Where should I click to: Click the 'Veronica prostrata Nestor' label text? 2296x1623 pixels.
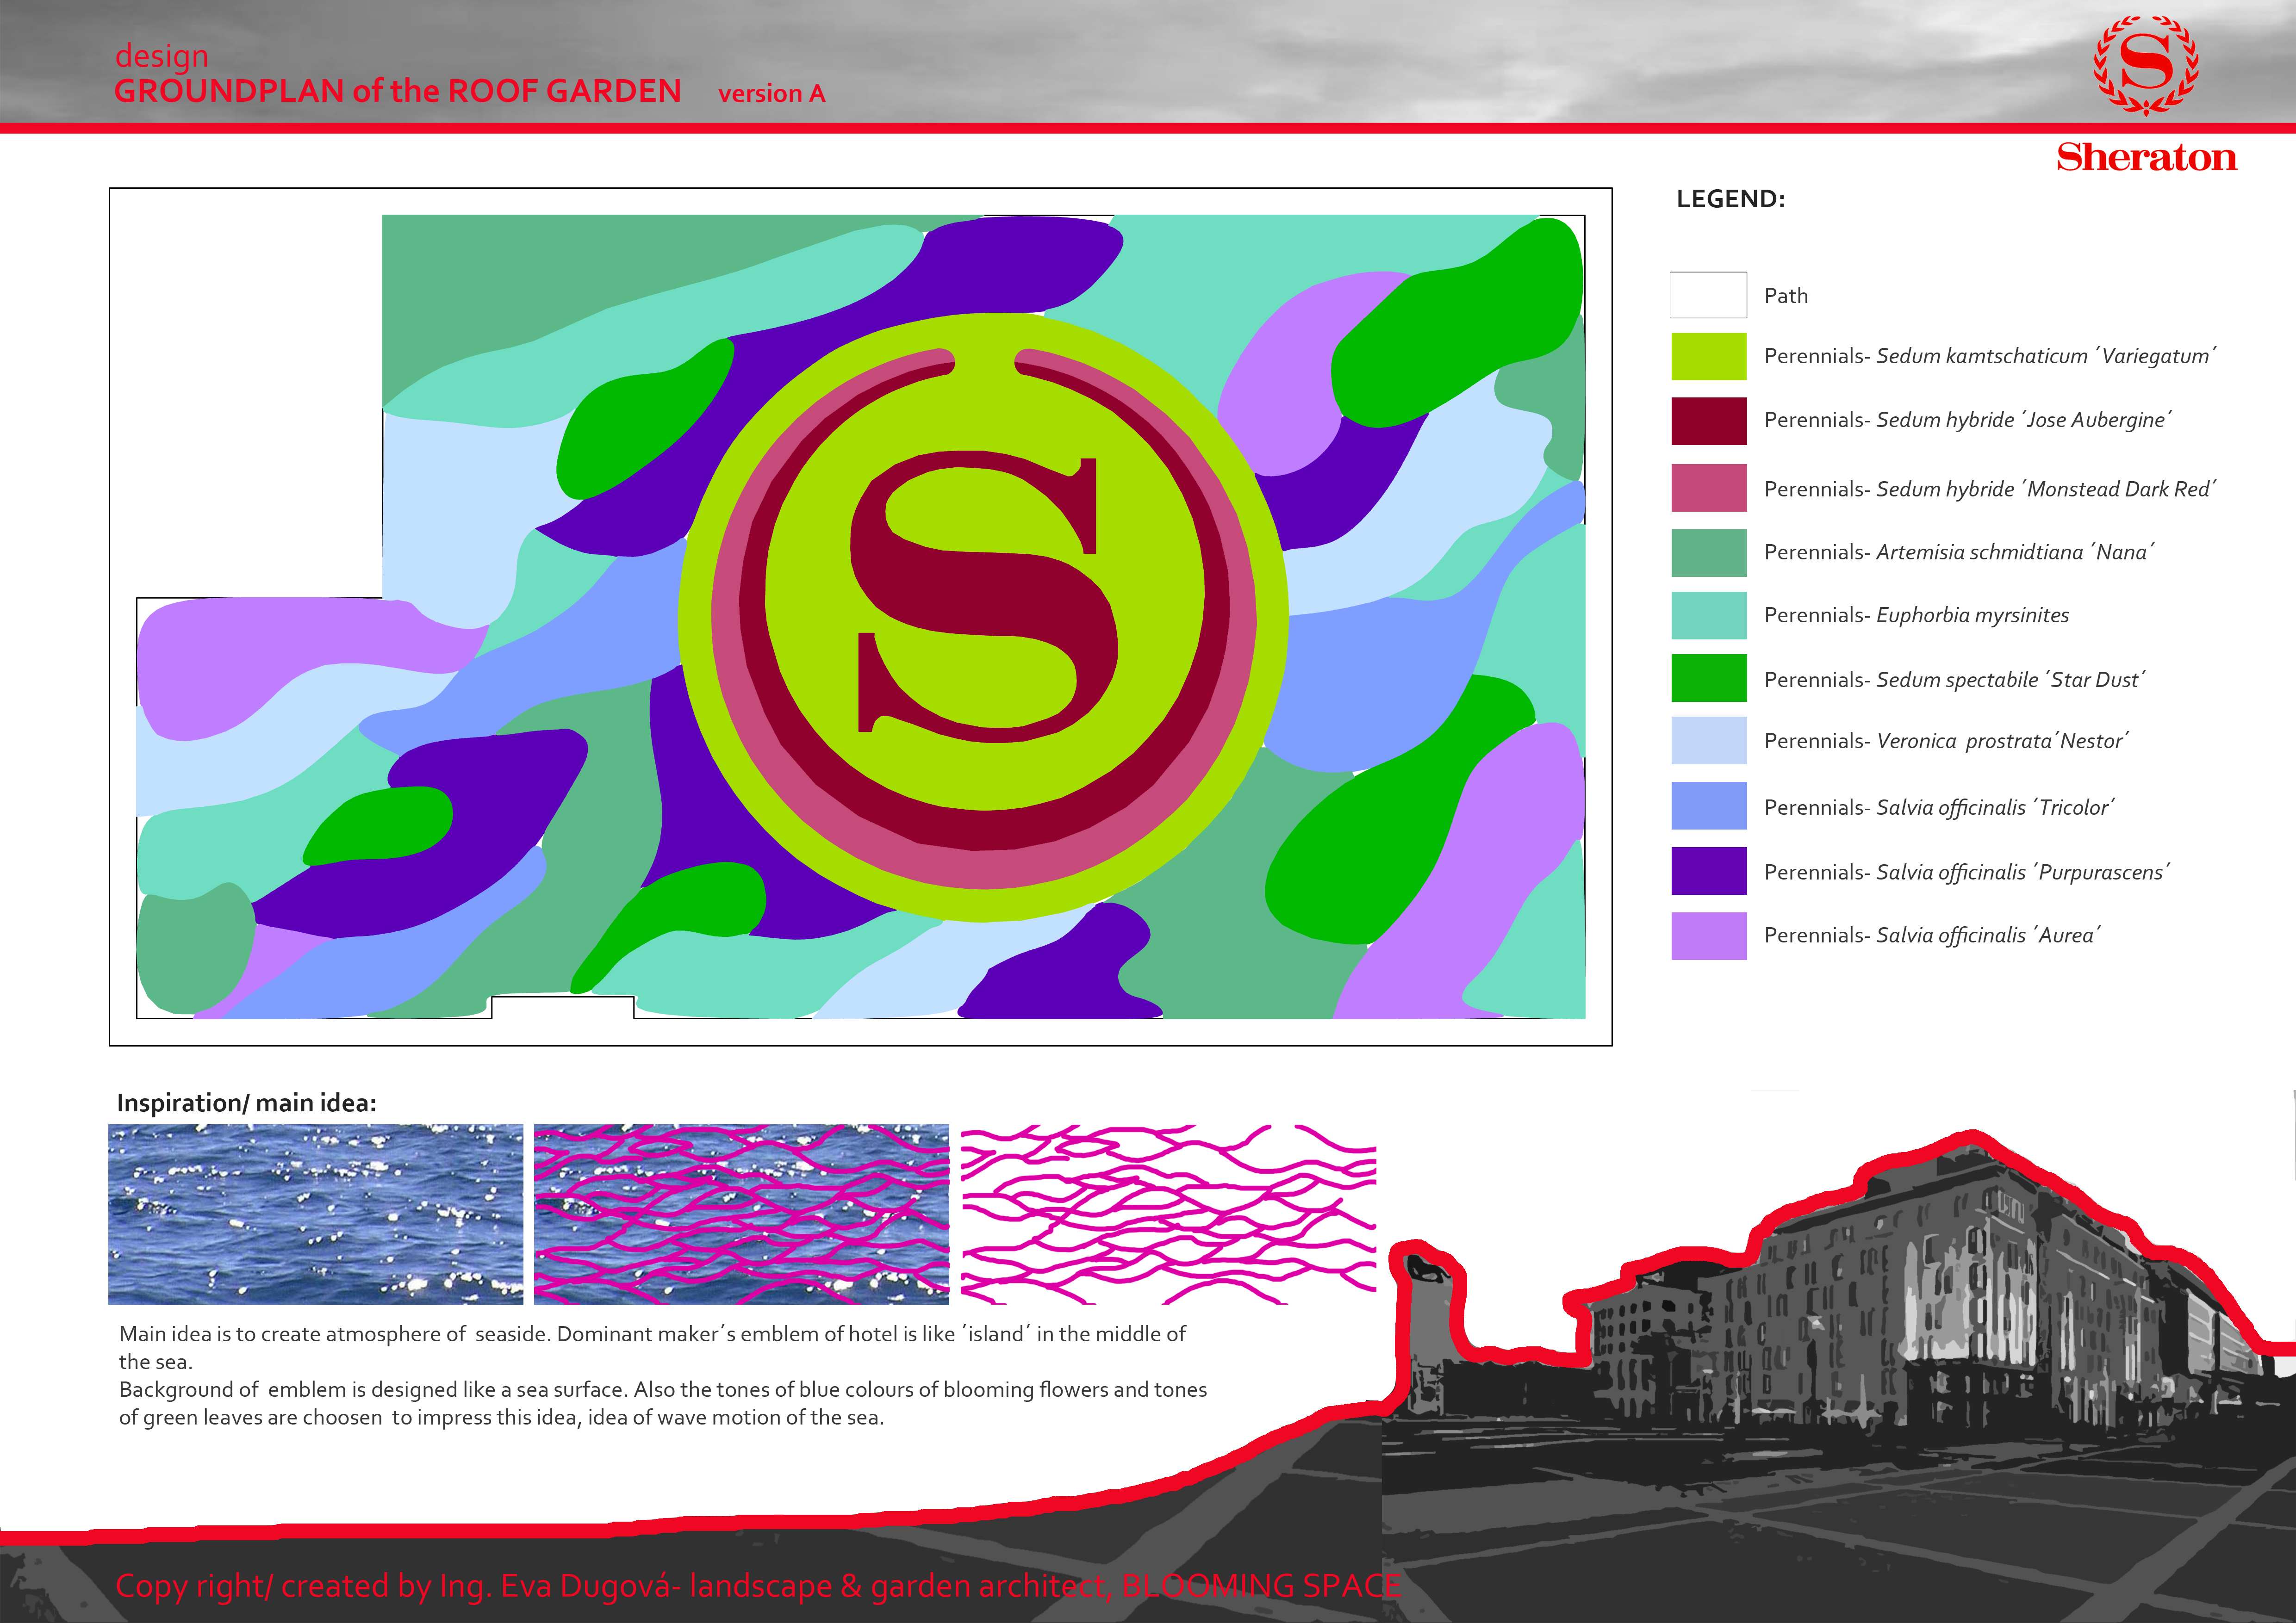[x=1946, y=741]
